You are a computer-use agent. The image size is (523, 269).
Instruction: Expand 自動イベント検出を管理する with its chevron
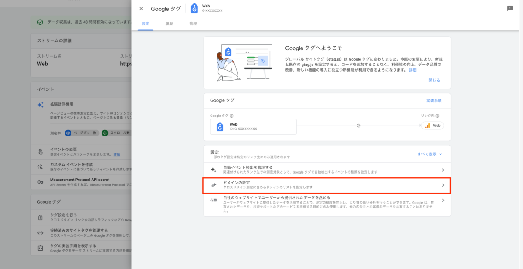443,170
